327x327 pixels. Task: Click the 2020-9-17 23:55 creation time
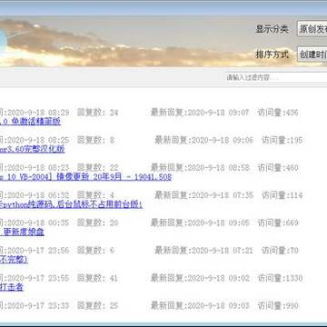click(x=38, y=278)
